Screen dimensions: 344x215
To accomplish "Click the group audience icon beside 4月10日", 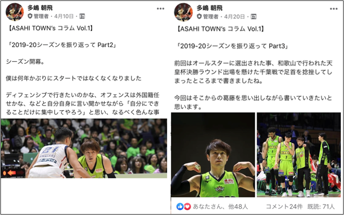I will pos(82,16).
